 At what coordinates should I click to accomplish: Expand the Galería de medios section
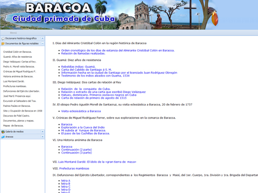coord(42,131)
